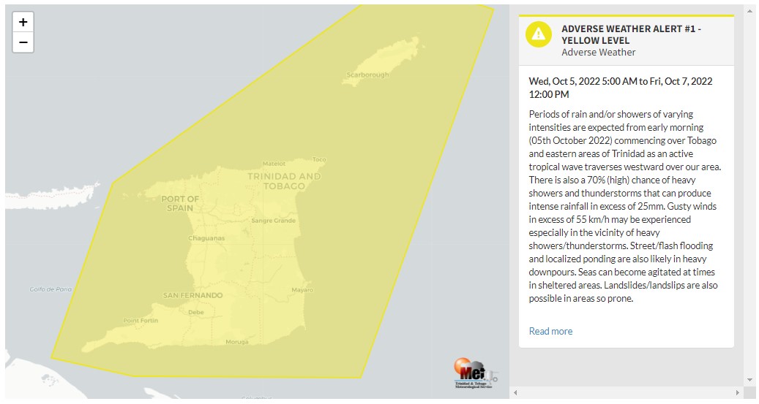The height and width of the screenshot is (404, 759).
Task: Zoom out of the map
Action: click(23, 42)
